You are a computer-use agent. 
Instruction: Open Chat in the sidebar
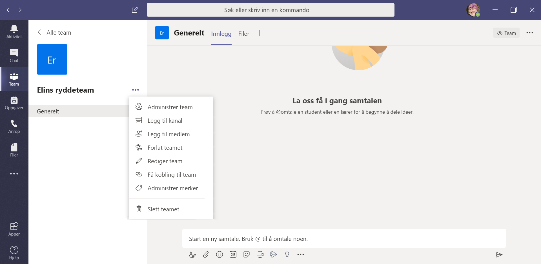(14, 55)
